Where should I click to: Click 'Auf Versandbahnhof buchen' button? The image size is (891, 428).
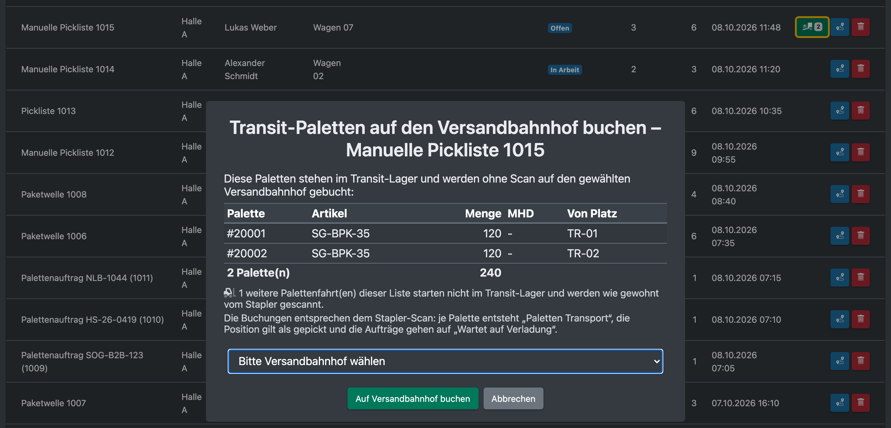tap(413, 398)
